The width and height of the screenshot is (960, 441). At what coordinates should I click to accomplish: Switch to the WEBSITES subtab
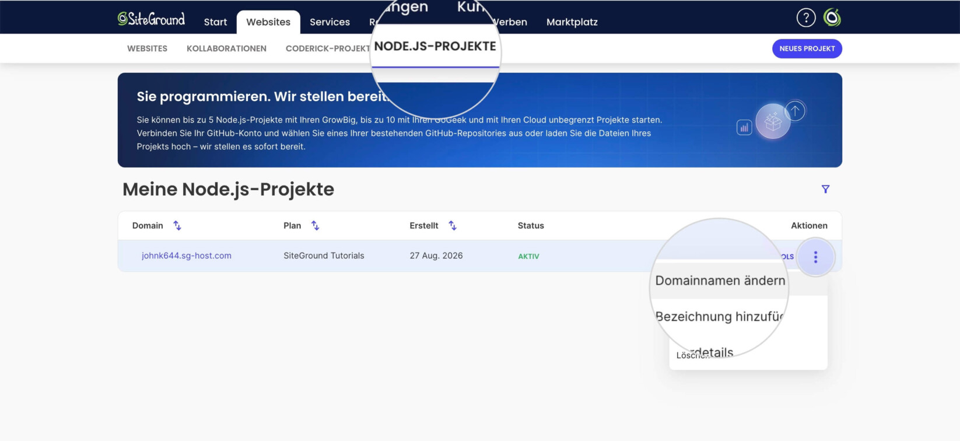click(x=147, y=48)
